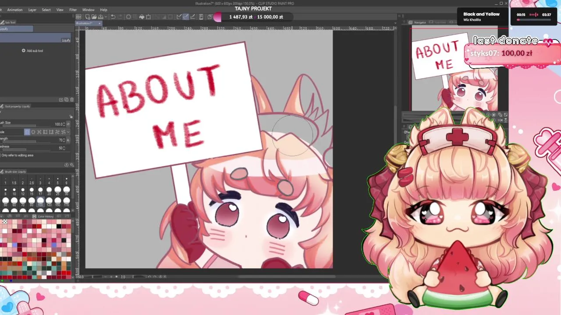Create a new canvas with toolbar icon

87,17
